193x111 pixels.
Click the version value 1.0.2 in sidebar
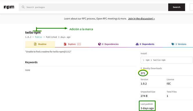[144, 84]
